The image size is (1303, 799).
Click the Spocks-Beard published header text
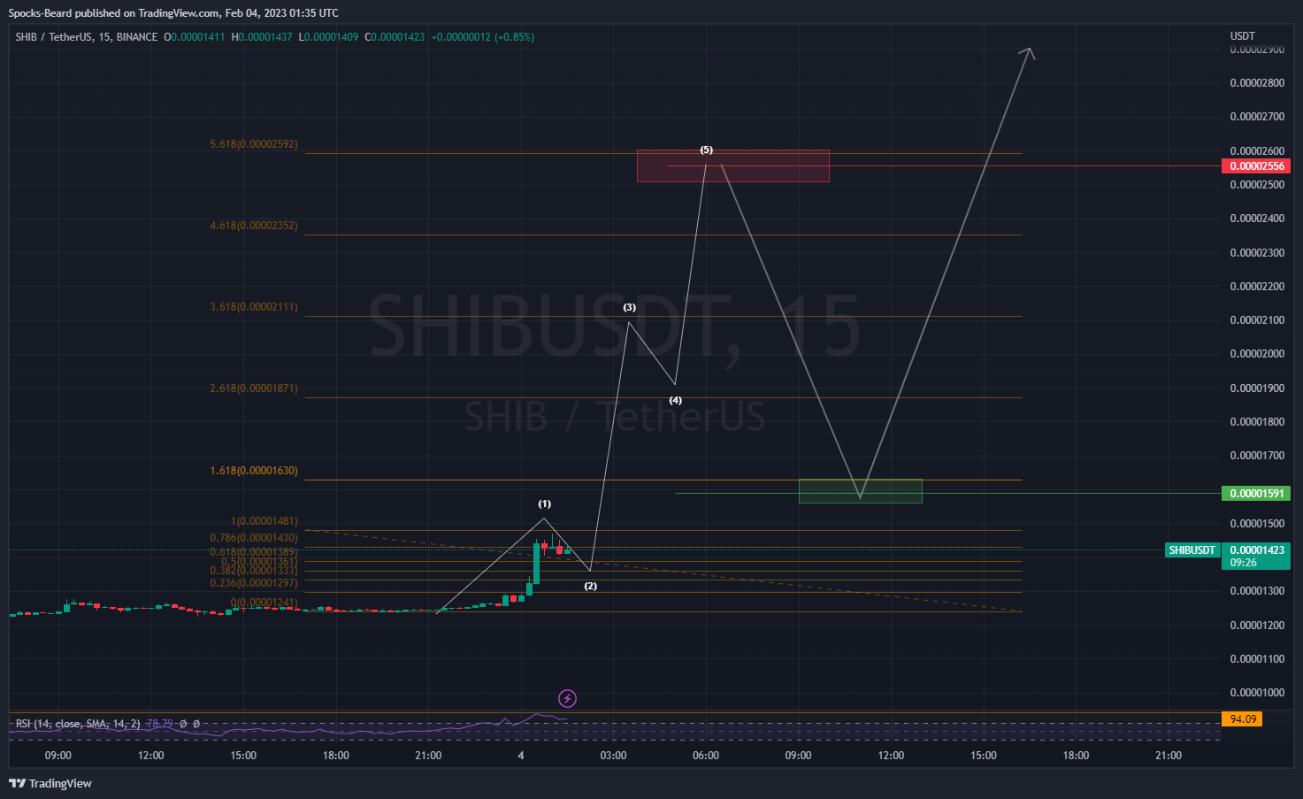point(173,12)
